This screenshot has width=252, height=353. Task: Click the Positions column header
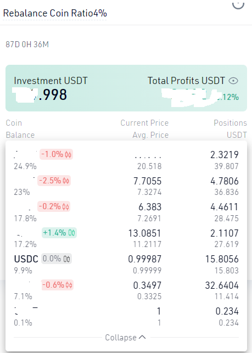[230, 123]
